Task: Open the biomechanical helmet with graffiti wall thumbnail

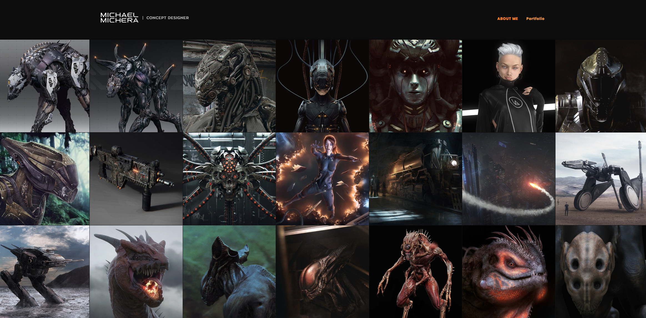Action: pos(229,86)
